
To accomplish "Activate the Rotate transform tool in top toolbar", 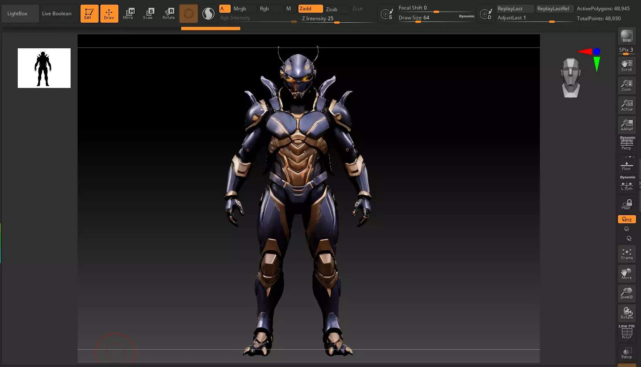I will tap(169, 14).
